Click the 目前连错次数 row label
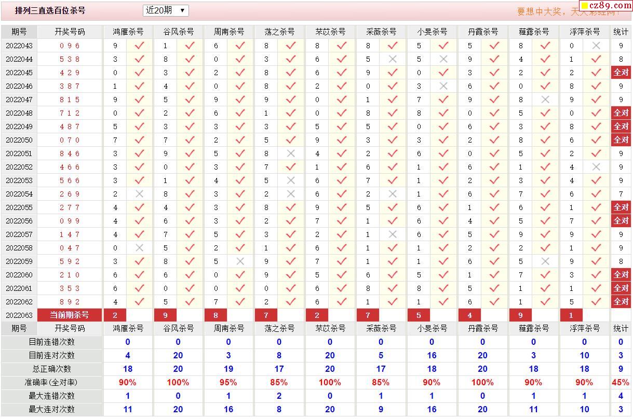The height and width of the screenshot is (419, 633). point(51,342)
